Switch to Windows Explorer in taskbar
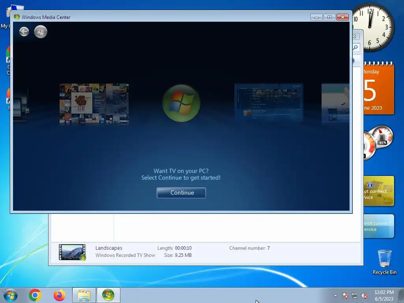Viewport: 404px width, 303px height. click(x=84, y=295)
